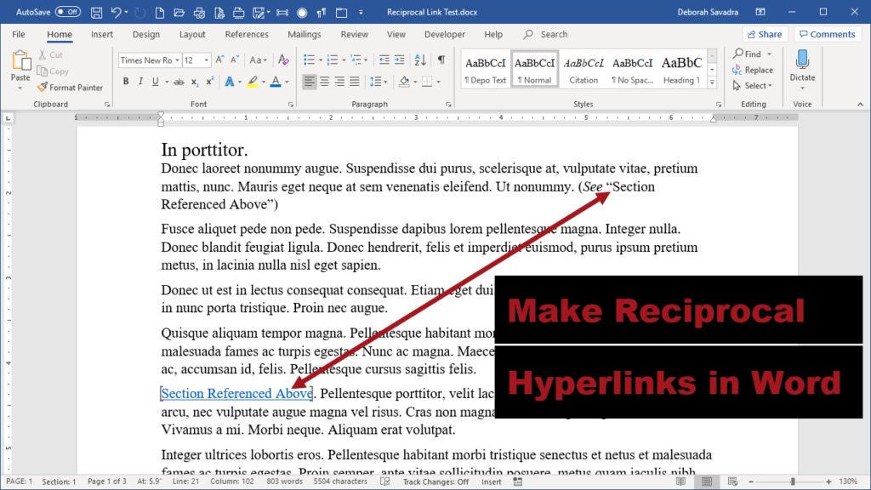Apply italic formatting to text
The image size is (871, 490).
139,81
